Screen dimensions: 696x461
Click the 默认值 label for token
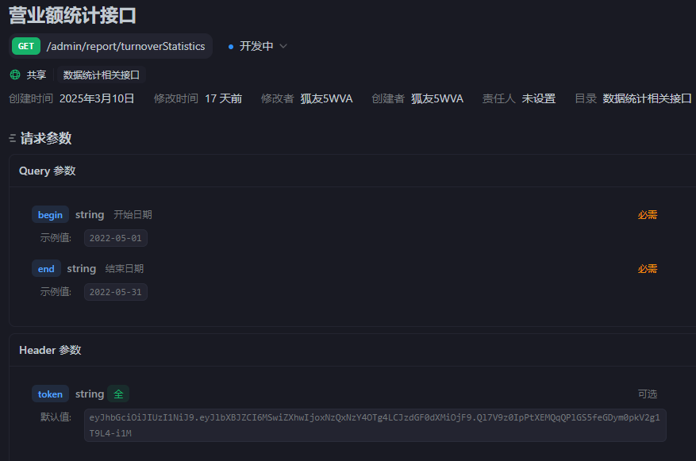point(56,417)
